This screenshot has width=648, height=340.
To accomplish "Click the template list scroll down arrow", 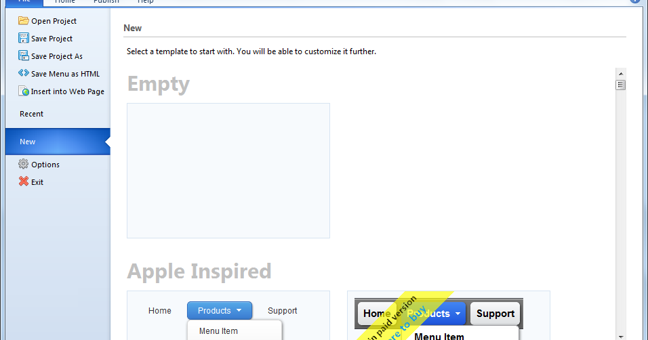I will point(620,337).
